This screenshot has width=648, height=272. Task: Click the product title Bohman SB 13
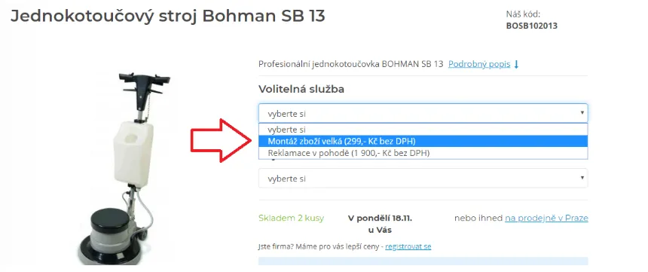click(x=168, y=16)
